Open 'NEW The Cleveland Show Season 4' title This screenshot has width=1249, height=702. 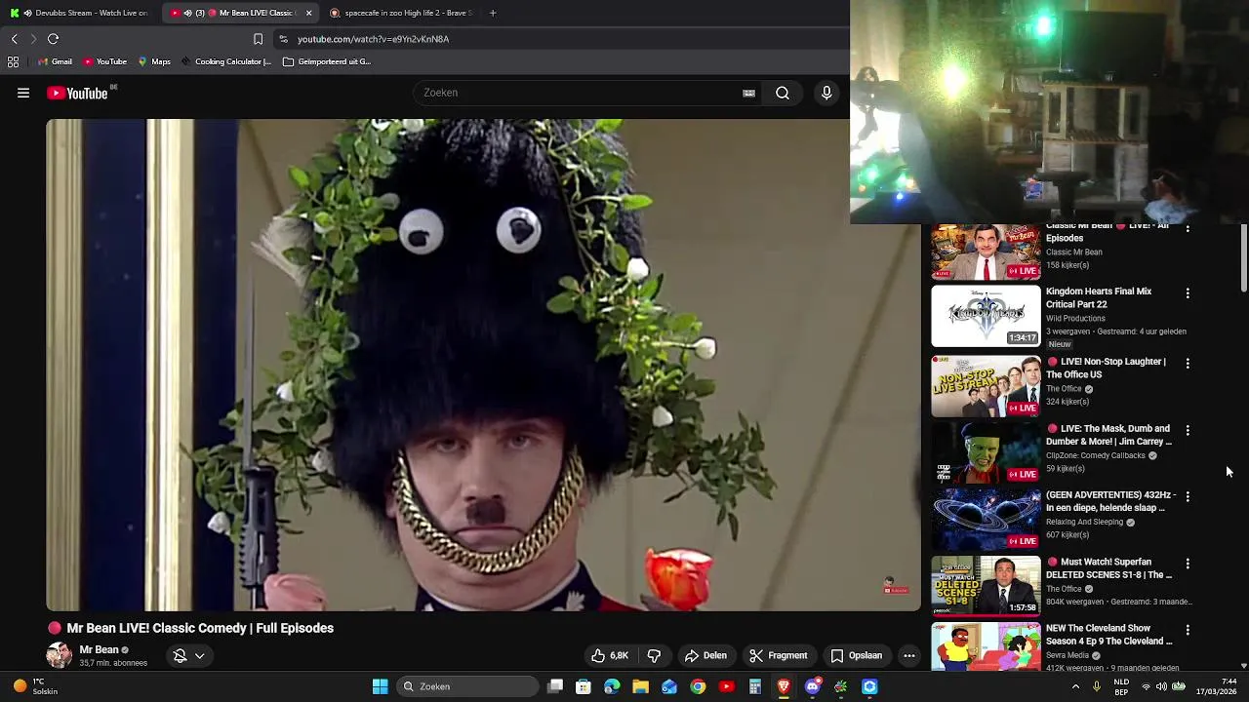tap(1109, 635)
